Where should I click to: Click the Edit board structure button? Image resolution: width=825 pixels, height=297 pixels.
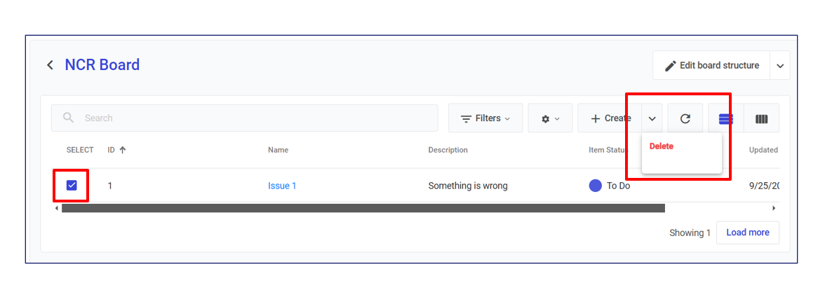coord(711,66)
